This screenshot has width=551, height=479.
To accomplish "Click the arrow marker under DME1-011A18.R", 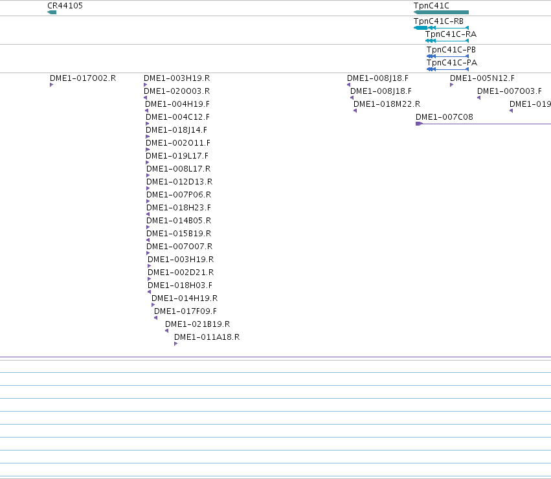I will (175, 344).
